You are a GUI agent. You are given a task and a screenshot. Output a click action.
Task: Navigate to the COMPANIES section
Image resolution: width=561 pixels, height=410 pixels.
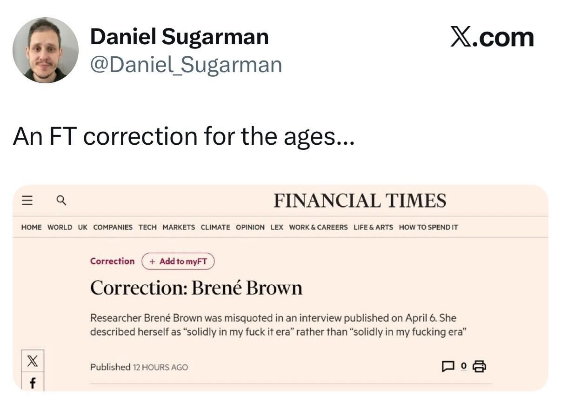113,227
